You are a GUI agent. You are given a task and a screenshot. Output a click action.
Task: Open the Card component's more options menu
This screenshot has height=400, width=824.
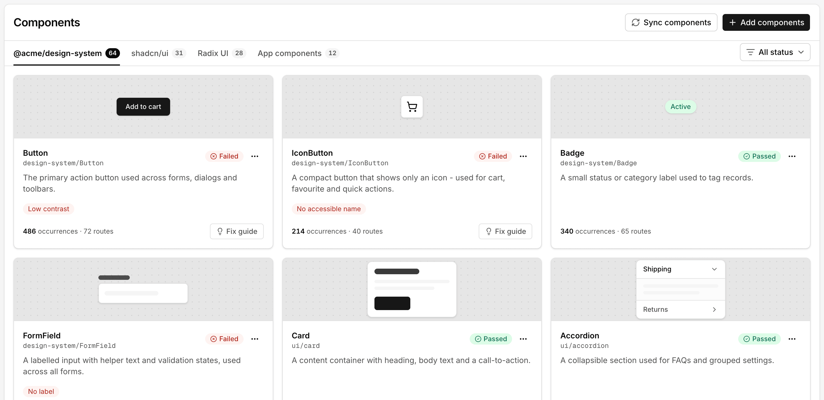[523, 339]
